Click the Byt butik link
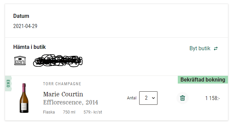The height and width of the screenshot is (126, 233). click(200, 49)
